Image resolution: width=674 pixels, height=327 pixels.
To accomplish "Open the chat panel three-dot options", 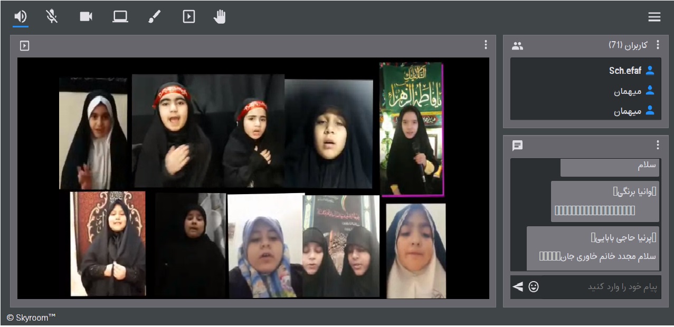I will tap(658, 145).
